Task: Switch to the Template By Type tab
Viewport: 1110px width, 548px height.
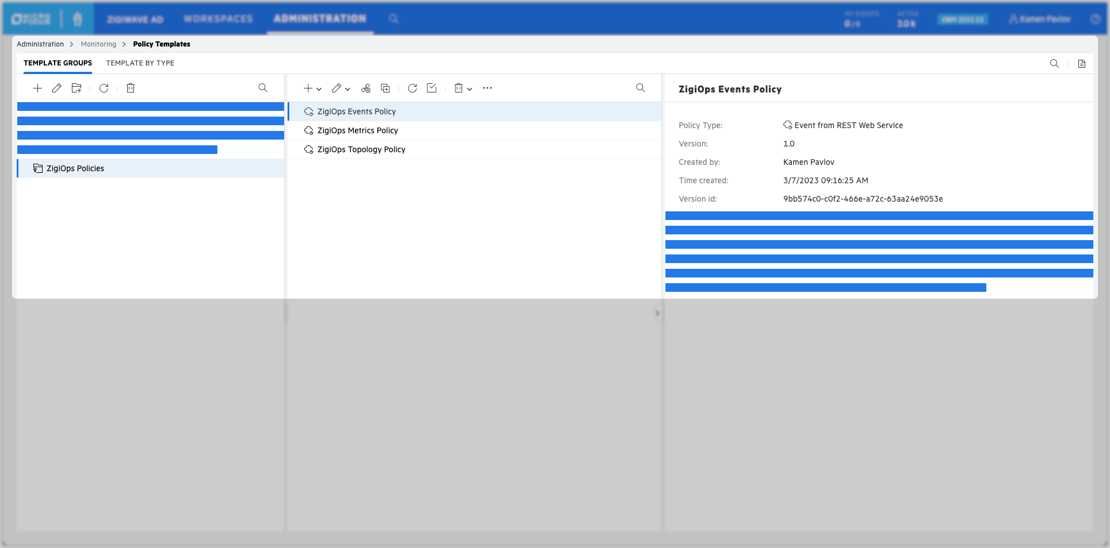Action: (x=140, y=63)
